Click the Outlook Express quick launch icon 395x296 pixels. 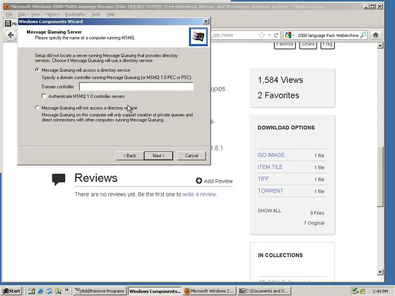click(49, 291)
